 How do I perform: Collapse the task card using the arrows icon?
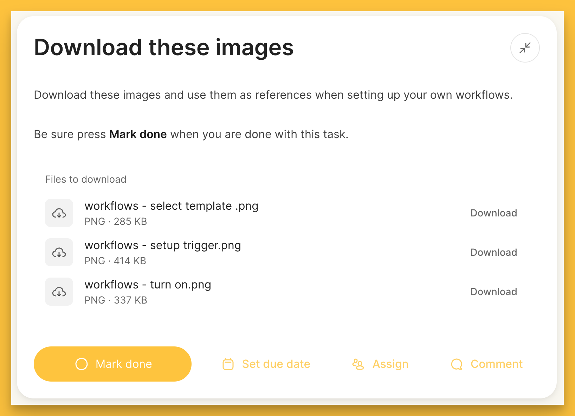tap(525, 48)
